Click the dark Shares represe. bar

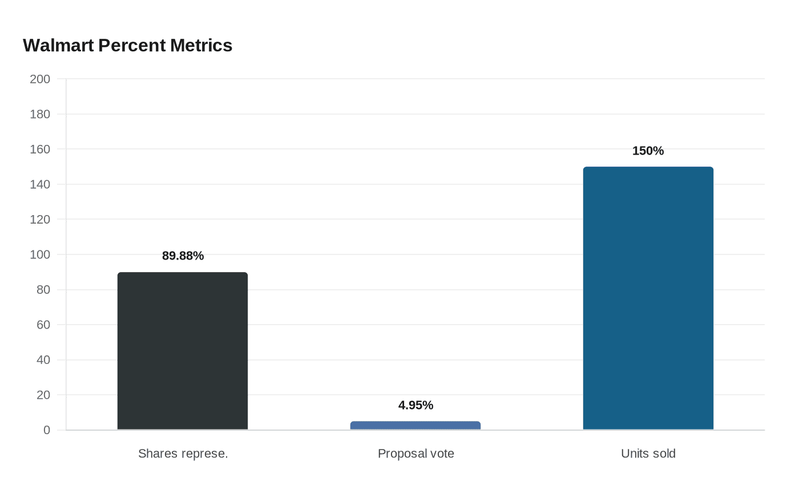click(x=183, y=351)
